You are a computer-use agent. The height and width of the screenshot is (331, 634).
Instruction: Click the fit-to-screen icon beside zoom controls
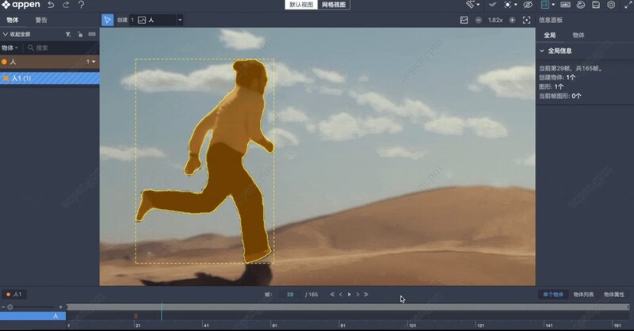pyautogui.click(x=527, y=20)
